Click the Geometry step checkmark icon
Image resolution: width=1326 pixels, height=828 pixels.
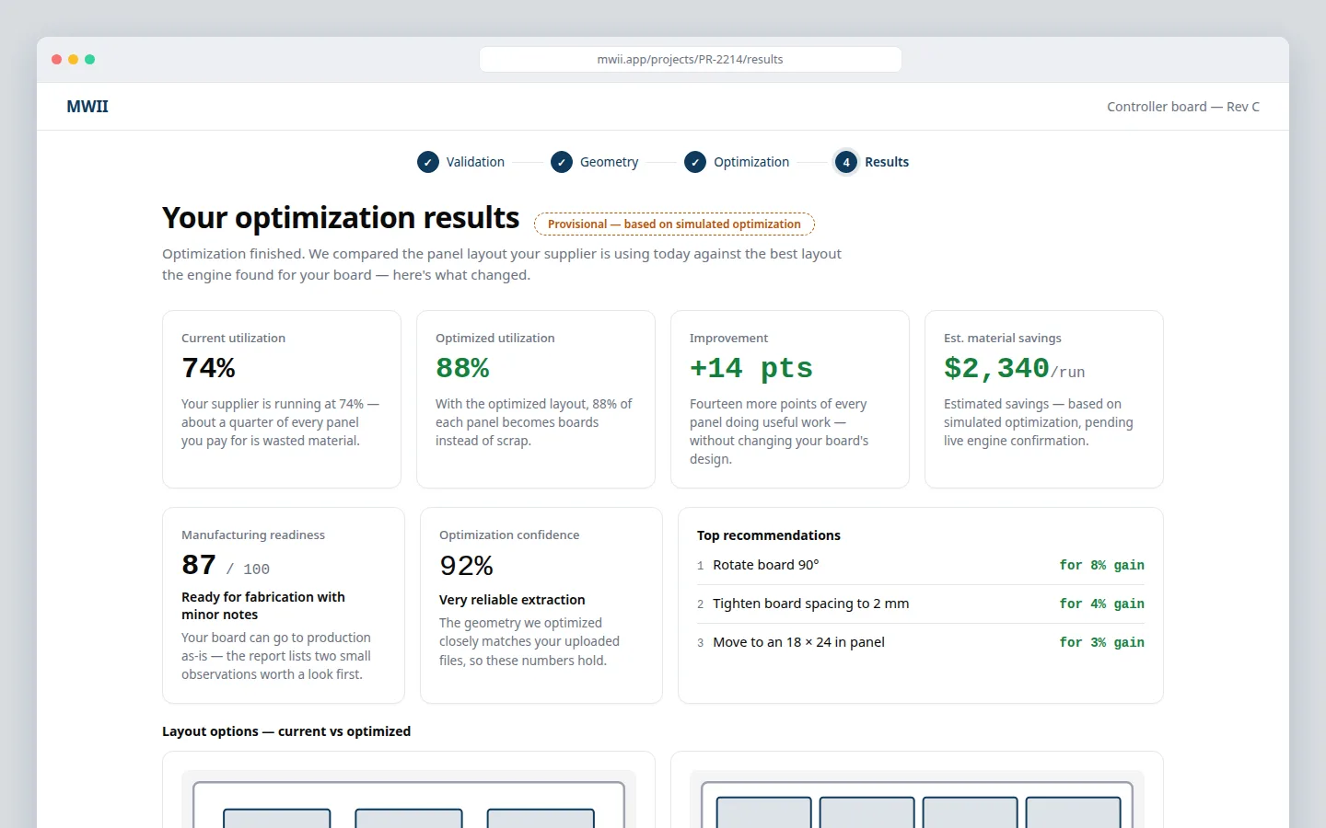[562, 162]
